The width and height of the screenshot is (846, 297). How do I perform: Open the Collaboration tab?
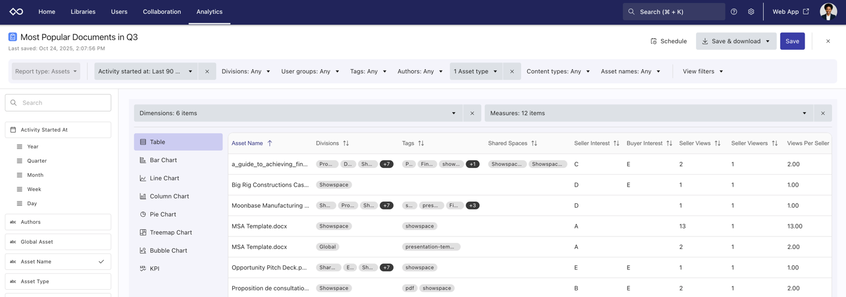161,12
